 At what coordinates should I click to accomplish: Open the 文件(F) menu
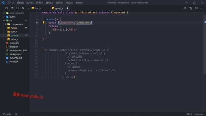point(11,3)
